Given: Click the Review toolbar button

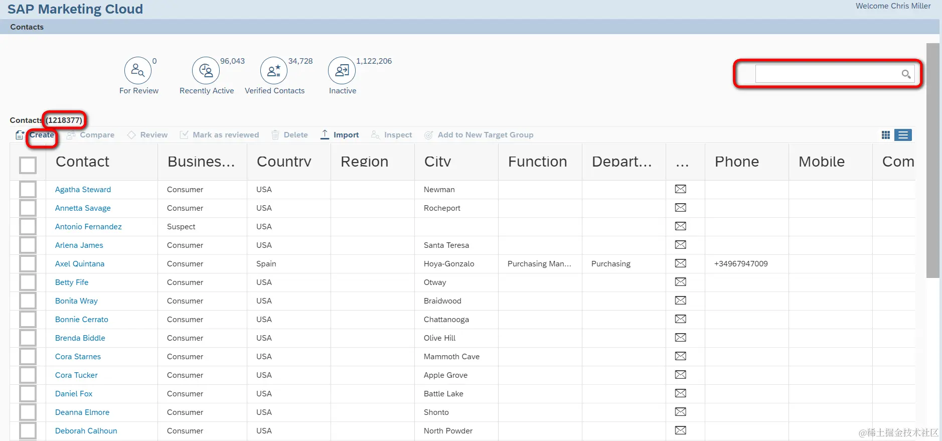Looking at the screenshot, I should point(147,135).
